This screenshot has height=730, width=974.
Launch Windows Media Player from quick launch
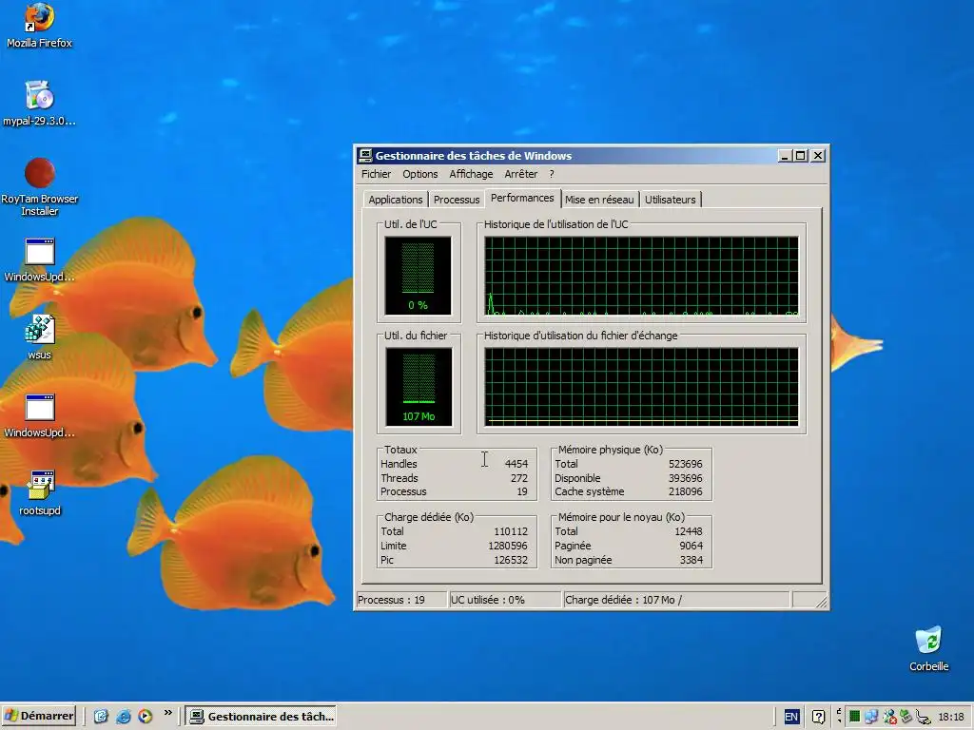tap(146, 717)
